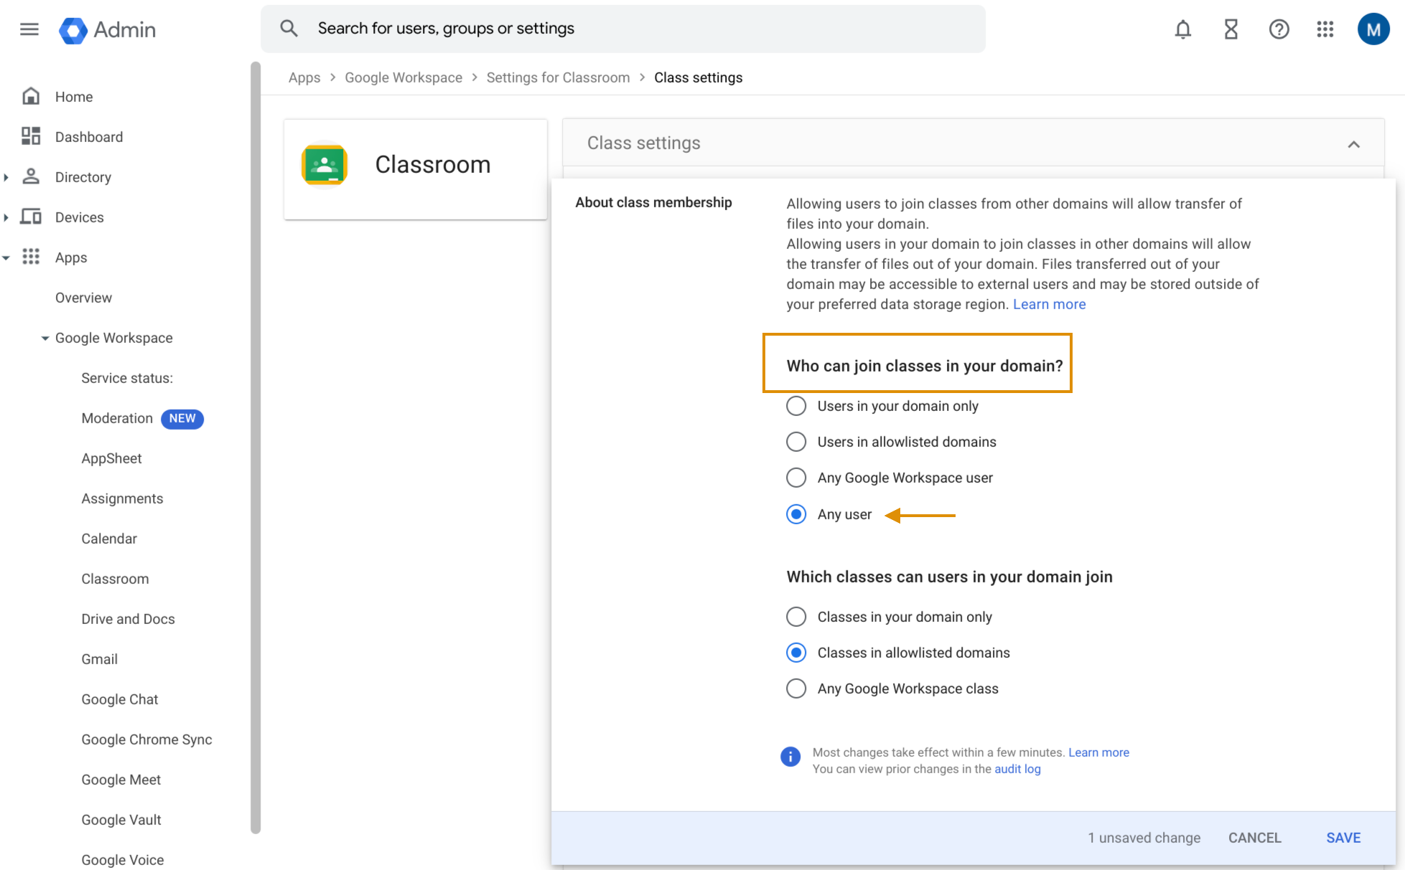Open the audit log link
Viewport: 1405px width, 870px height.
1017,769
